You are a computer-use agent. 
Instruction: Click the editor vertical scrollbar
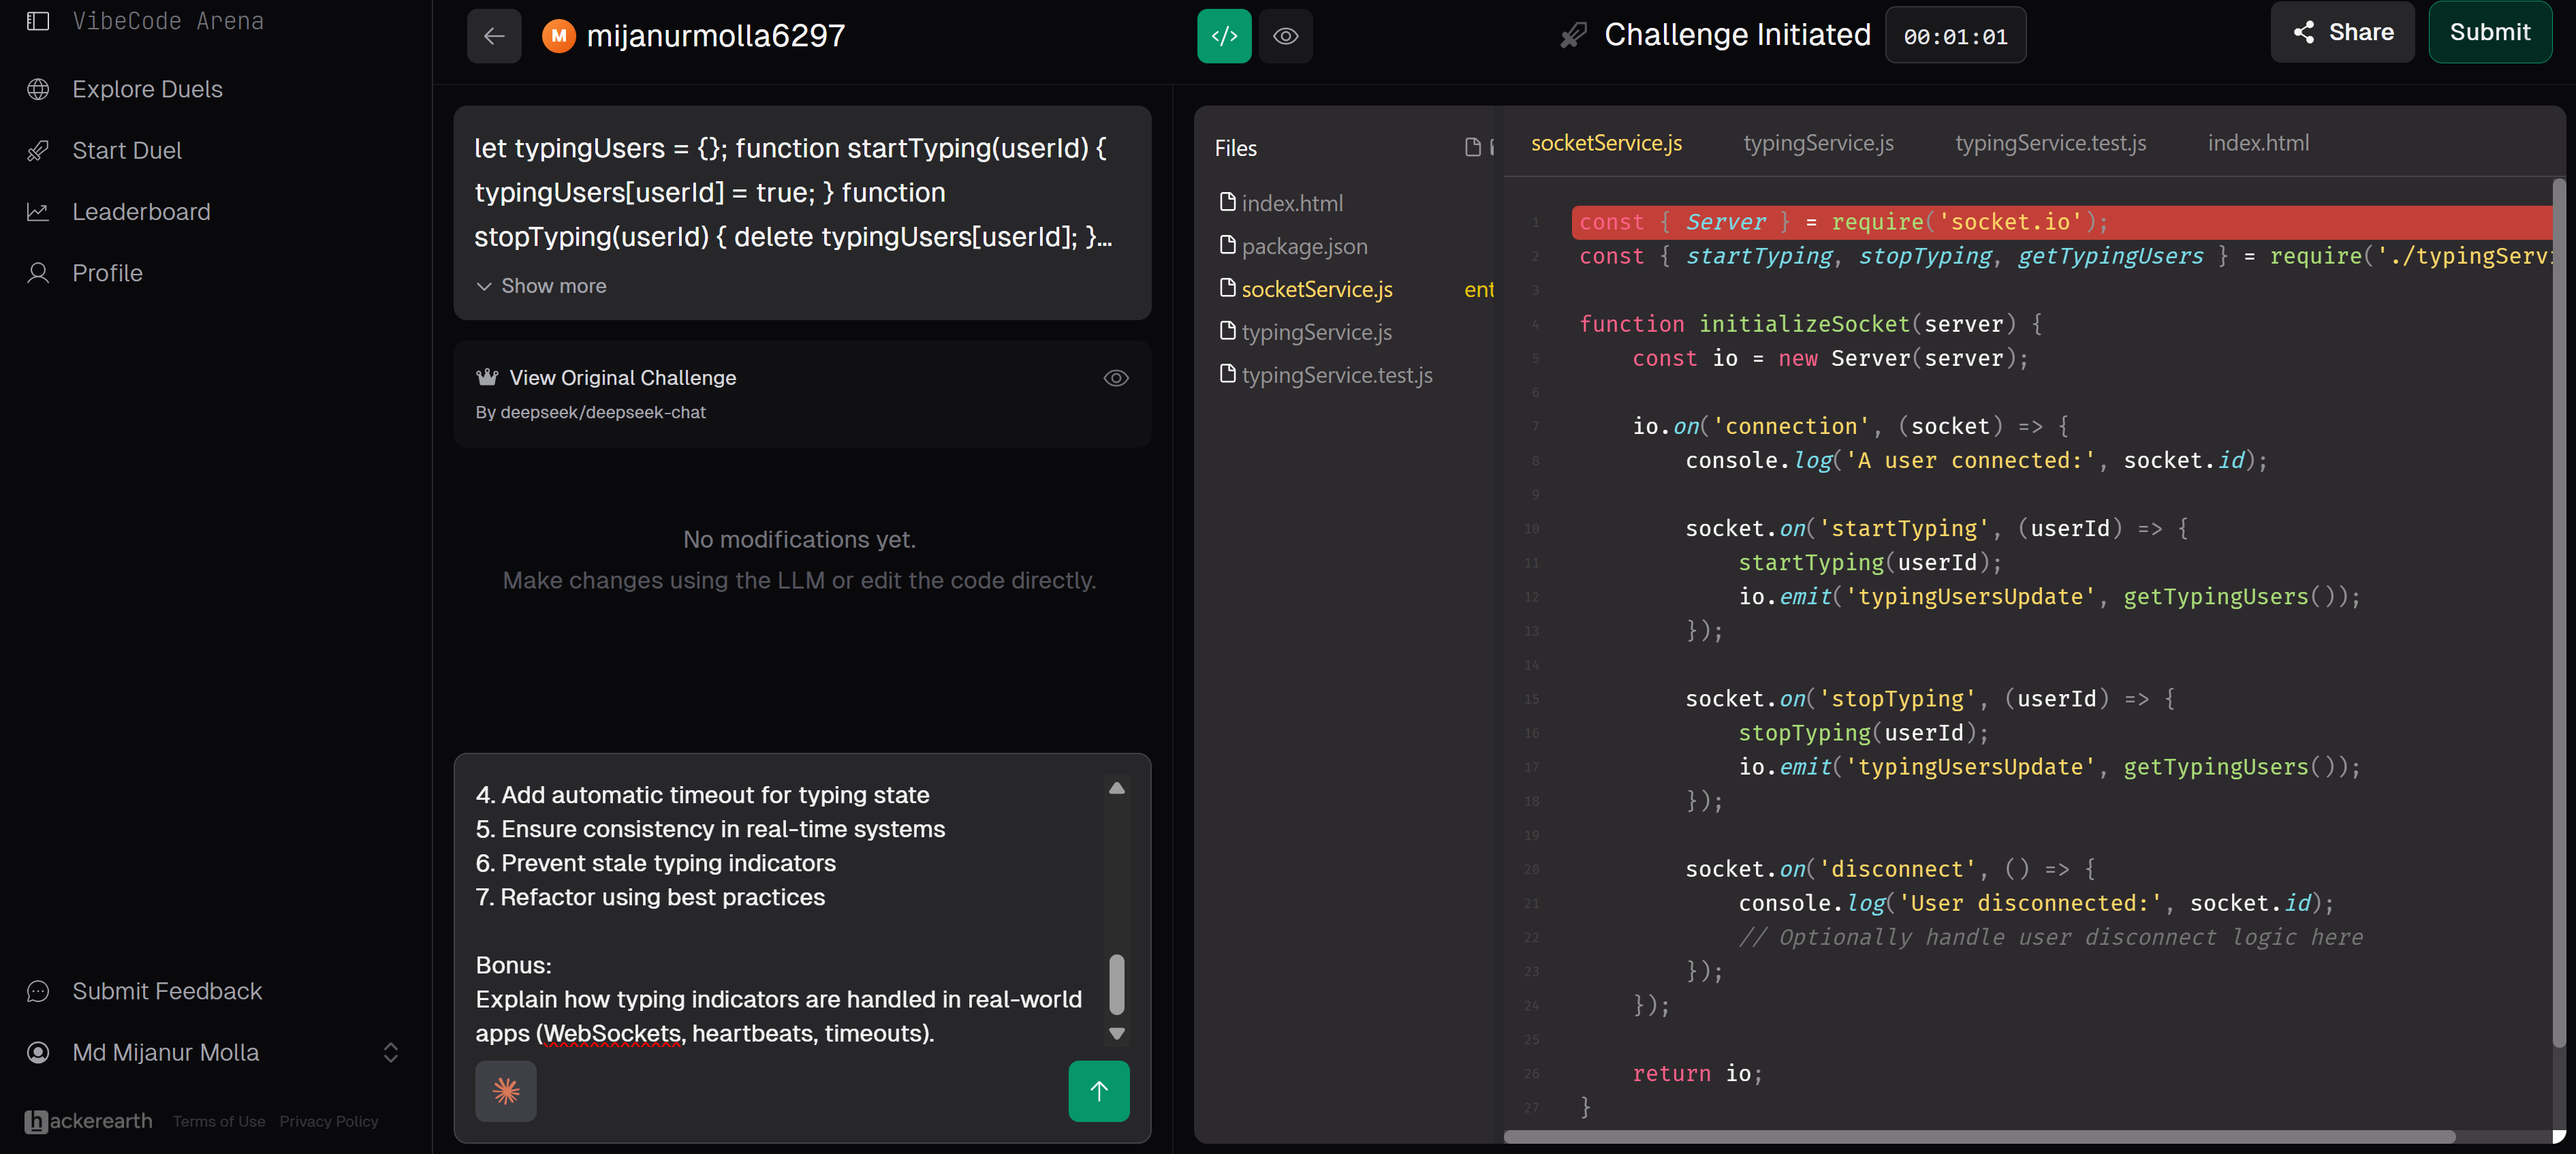tap(2559, 612)
